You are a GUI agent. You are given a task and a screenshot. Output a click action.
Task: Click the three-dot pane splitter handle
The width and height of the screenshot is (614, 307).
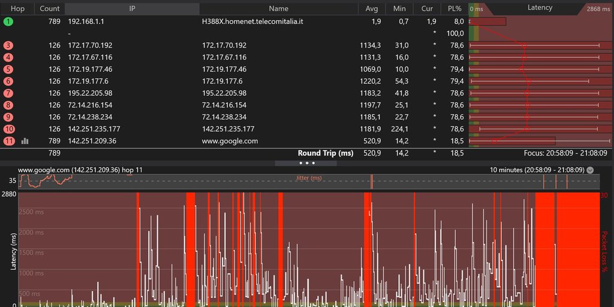click(306, 163)
